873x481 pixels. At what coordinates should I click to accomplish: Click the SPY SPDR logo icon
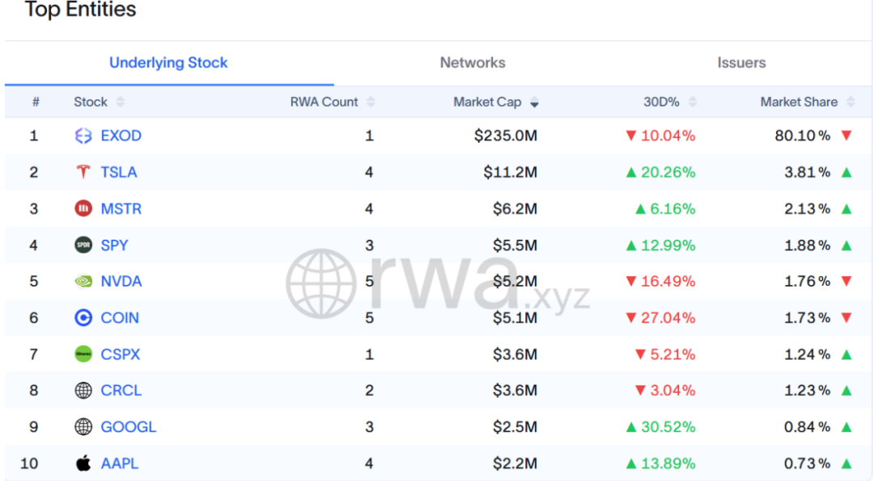(x=83, y=245)
